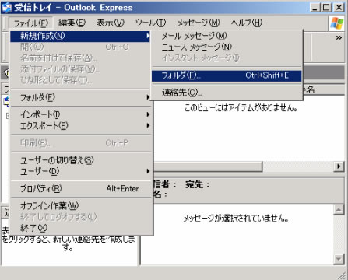This screenshot has width=348, height=280.
Task: Click the Outlook Express title bar icon
Action: pos(6,8)
